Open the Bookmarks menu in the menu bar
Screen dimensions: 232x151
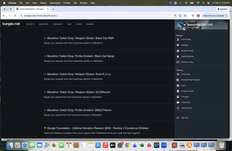point(55,3)
